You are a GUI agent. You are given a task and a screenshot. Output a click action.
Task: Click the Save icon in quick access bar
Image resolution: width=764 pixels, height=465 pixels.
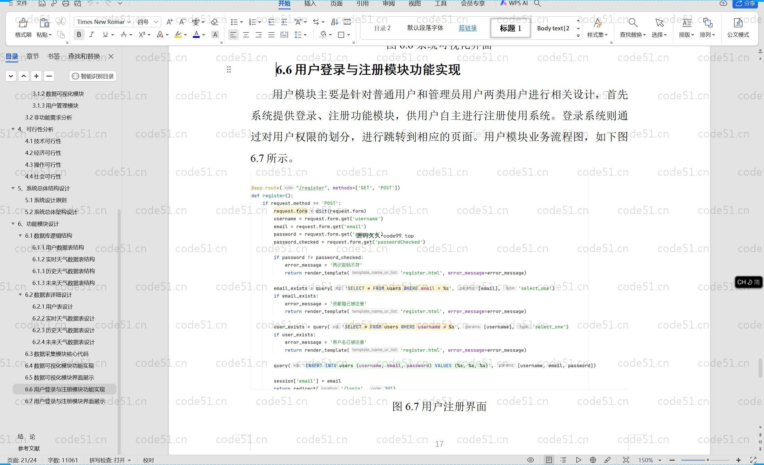[x=42, y=3]
